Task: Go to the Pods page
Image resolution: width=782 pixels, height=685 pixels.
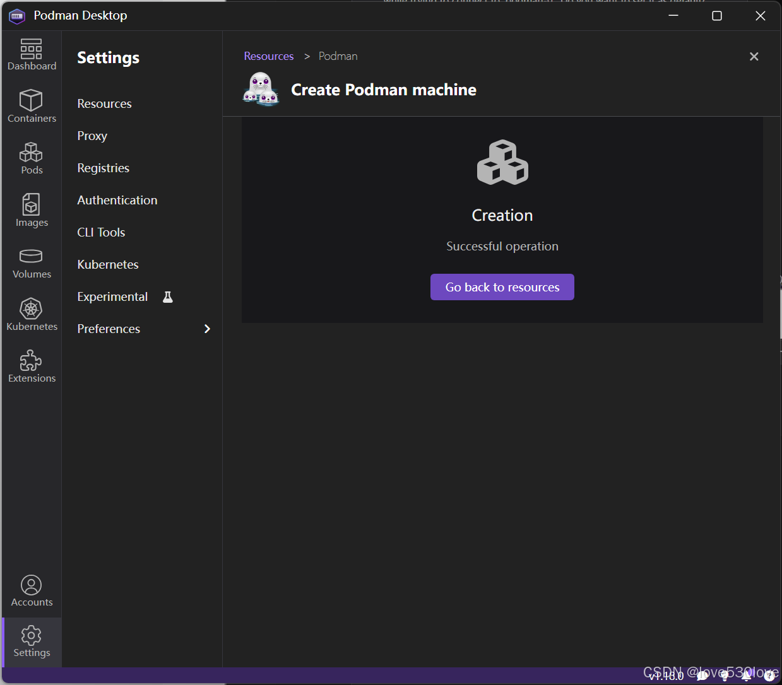Action: click(32, 158)
